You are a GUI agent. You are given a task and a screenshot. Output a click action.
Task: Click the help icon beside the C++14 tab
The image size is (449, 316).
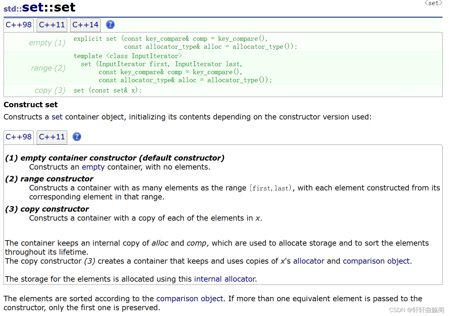pos(110,24)
